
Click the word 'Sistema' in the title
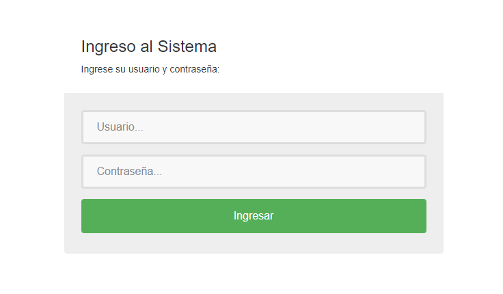(187, 46)
